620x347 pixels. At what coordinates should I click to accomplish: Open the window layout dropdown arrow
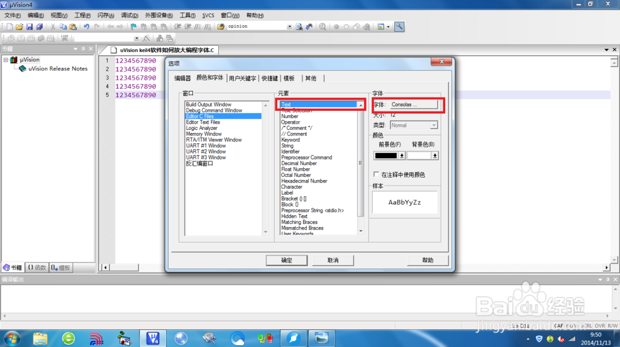coord(388,27)
